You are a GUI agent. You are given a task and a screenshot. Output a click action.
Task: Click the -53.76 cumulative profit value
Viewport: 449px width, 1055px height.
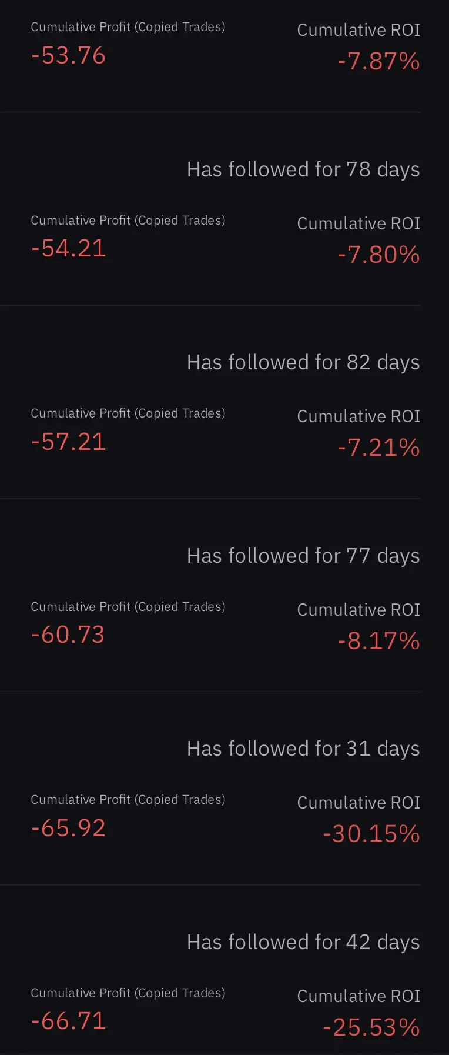tap(68, 56)
